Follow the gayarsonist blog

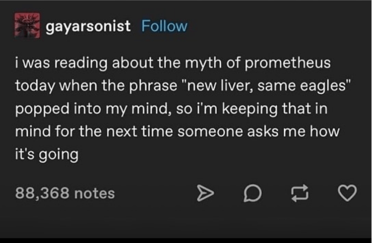click(164, 26)
